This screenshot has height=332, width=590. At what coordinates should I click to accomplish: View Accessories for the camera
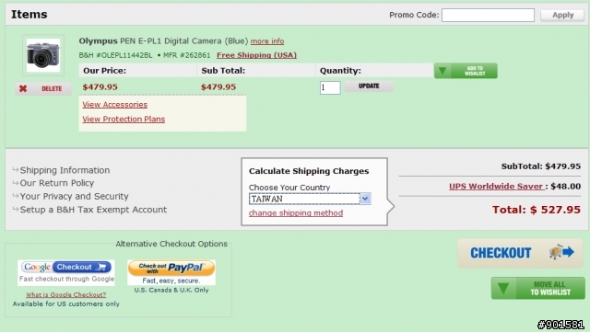pos(114,105)
